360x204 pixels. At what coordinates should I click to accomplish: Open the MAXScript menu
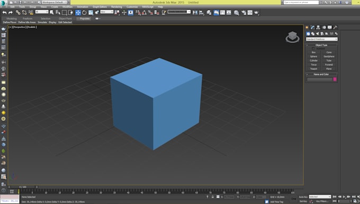point(148,7)
